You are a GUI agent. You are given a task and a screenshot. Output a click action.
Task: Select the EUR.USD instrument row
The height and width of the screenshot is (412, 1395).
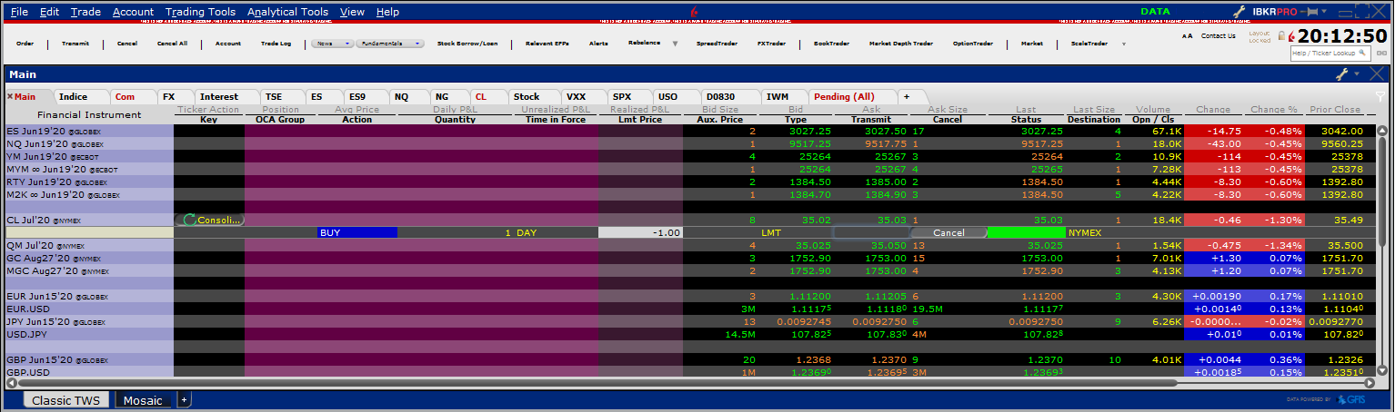tap(89, 309)
